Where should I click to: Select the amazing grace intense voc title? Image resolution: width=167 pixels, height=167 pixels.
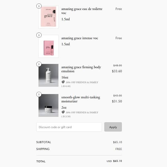[x=80, y=38]
